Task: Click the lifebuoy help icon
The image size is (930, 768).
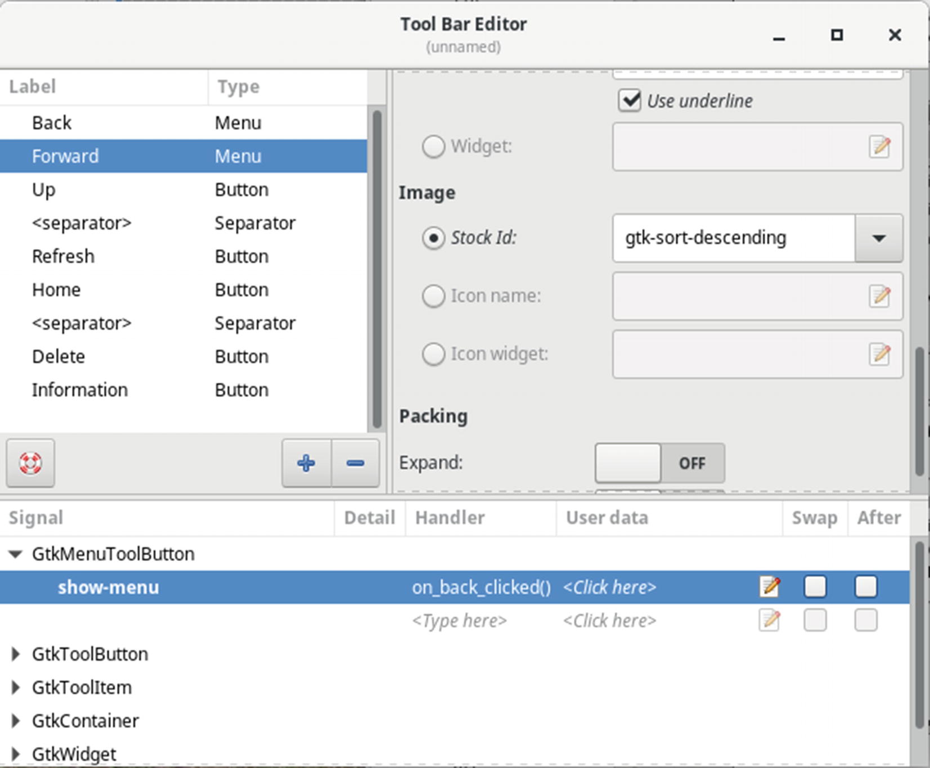Action: [x=30, y=463]
